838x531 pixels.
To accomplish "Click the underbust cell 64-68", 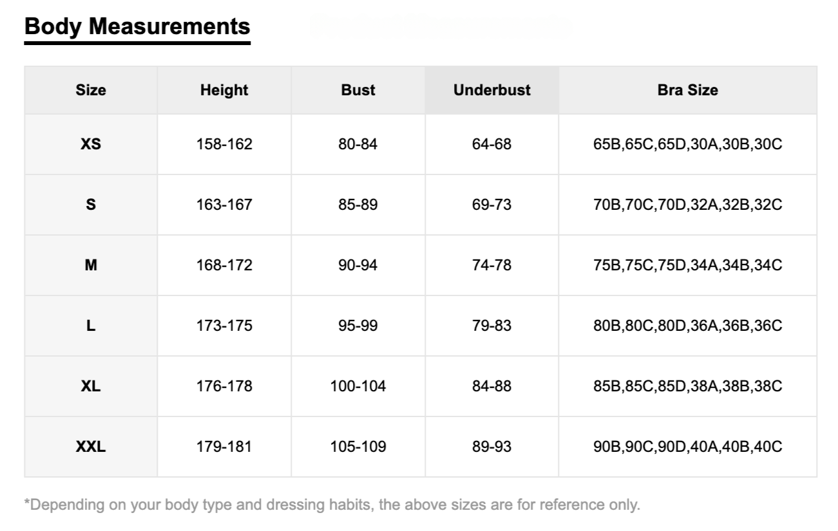I will tap(492, 144).
